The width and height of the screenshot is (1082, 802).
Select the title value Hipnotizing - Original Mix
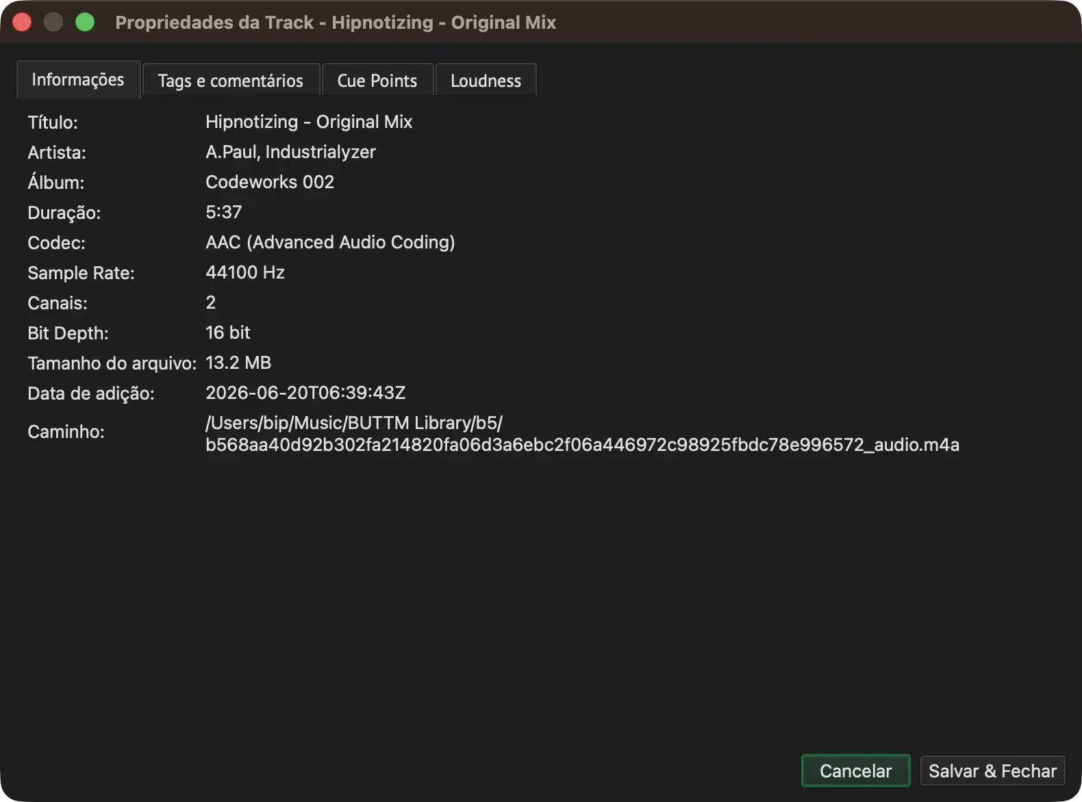pyautogui.click(x=309, y=122)
